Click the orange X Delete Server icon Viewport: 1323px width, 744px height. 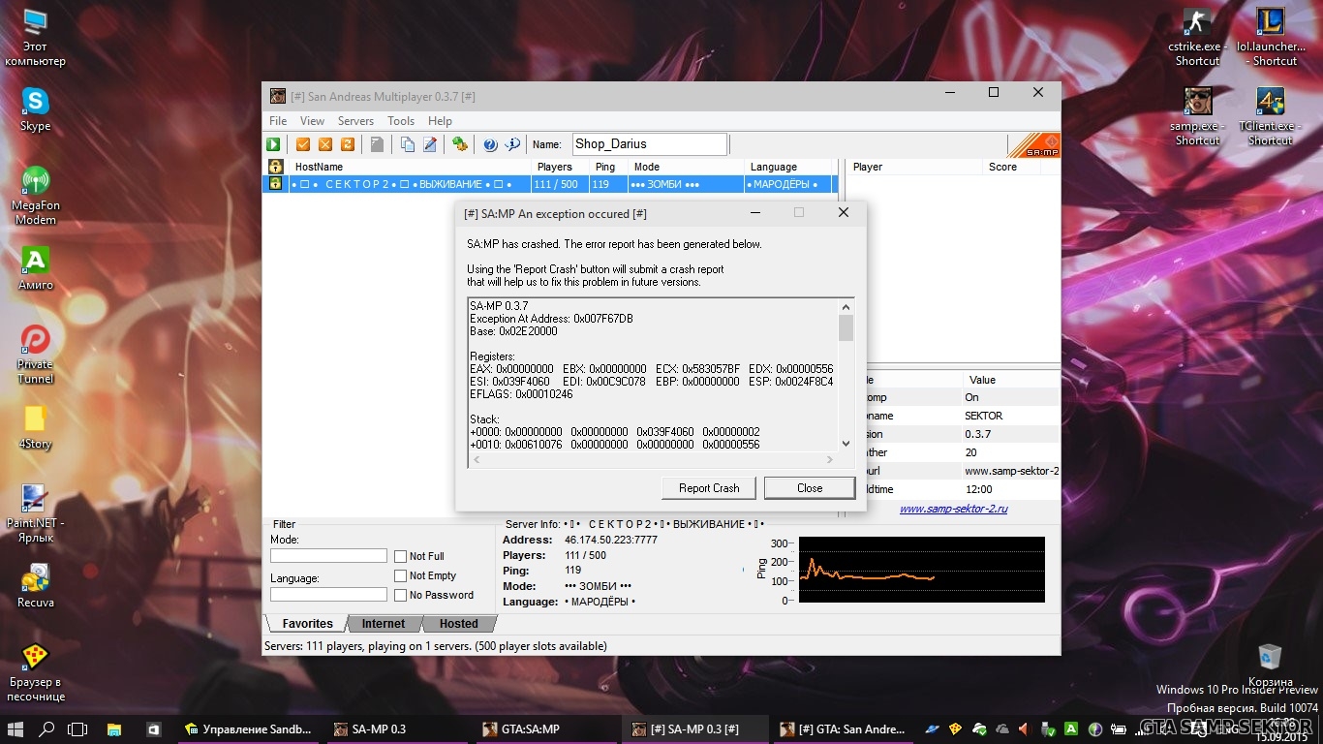325,144
